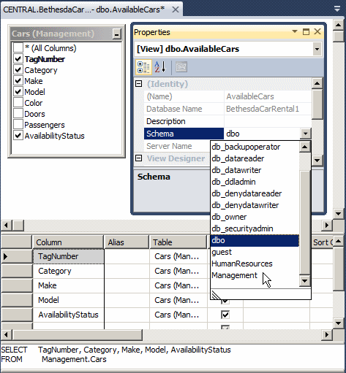Select db_datareader from schema list
Viewport: 346px width, 373px height.
255,158
